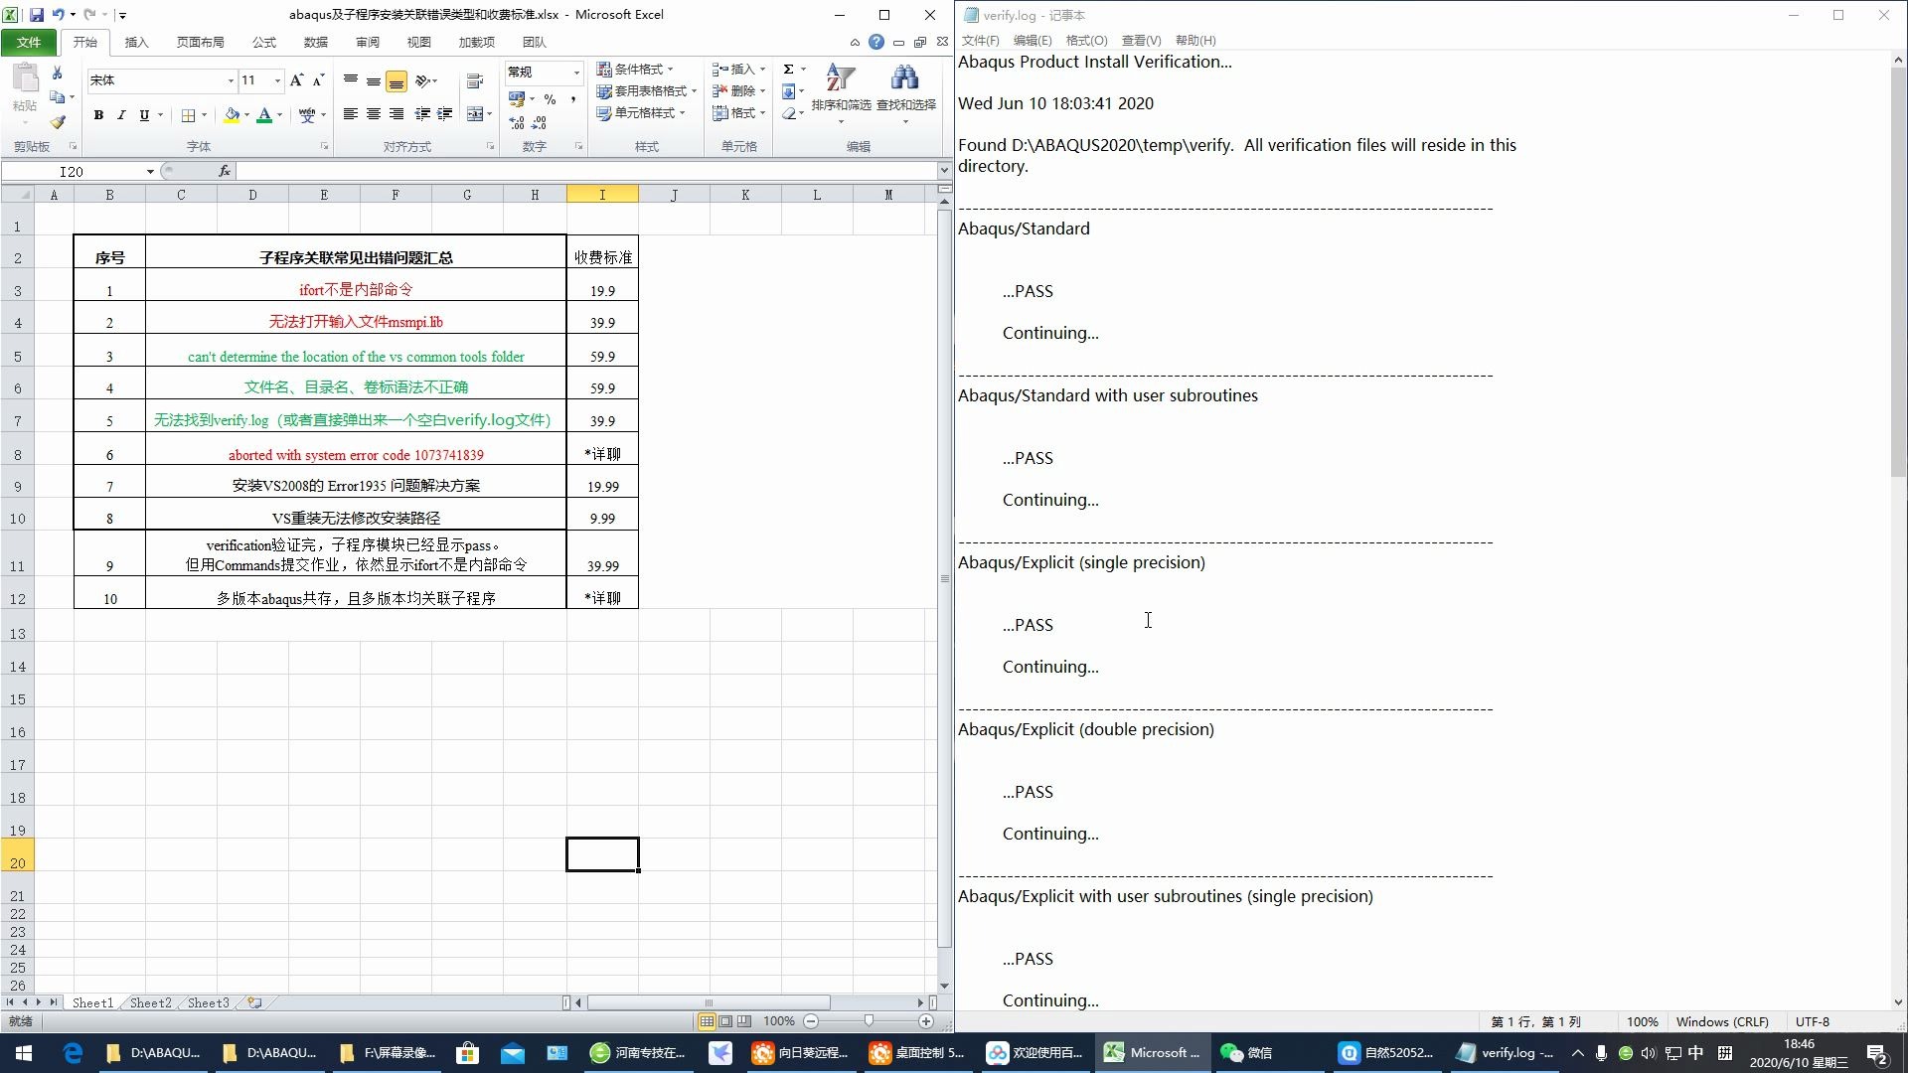Switch to the Data (数据) ribbon tab

tap(316, 42)
